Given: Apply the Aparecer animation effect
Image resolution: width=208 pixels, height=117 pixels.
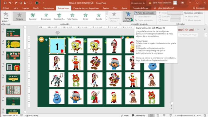Looking at the screenshot, I should pos(33,16).
